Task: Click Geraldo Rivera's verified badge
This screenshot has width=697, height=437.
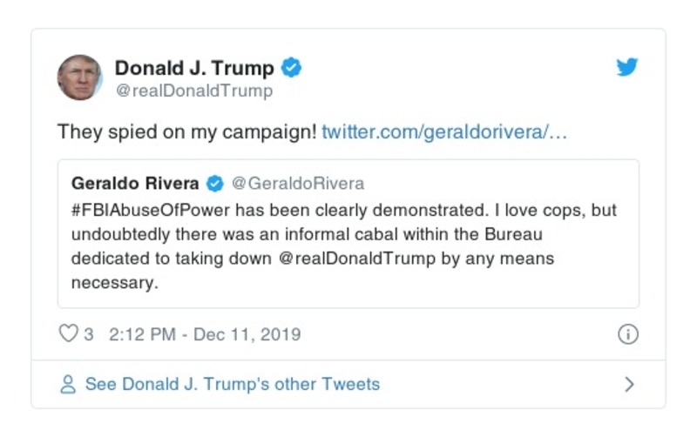Action: 214,184
